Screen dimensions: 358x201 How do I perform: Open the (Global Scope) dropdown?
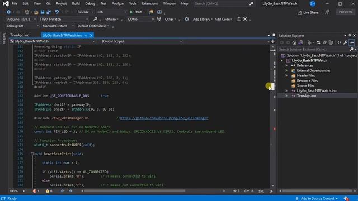point(142,41)
